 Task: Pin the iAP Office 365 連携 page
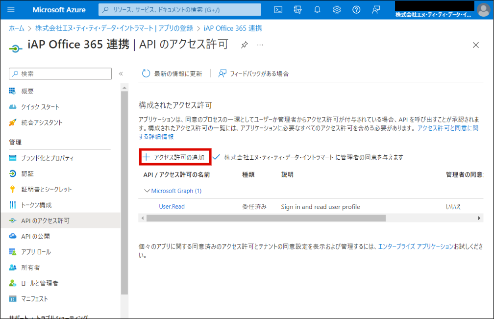click(244, 45)
